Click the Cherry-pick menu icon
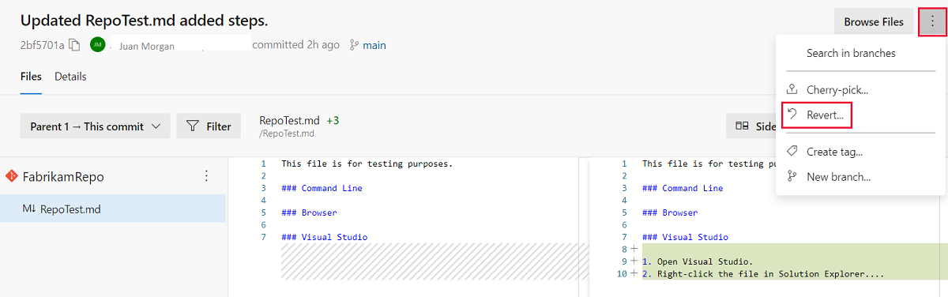Image resolution: width=948 pixels, height=297 pixels. [792, 90]
